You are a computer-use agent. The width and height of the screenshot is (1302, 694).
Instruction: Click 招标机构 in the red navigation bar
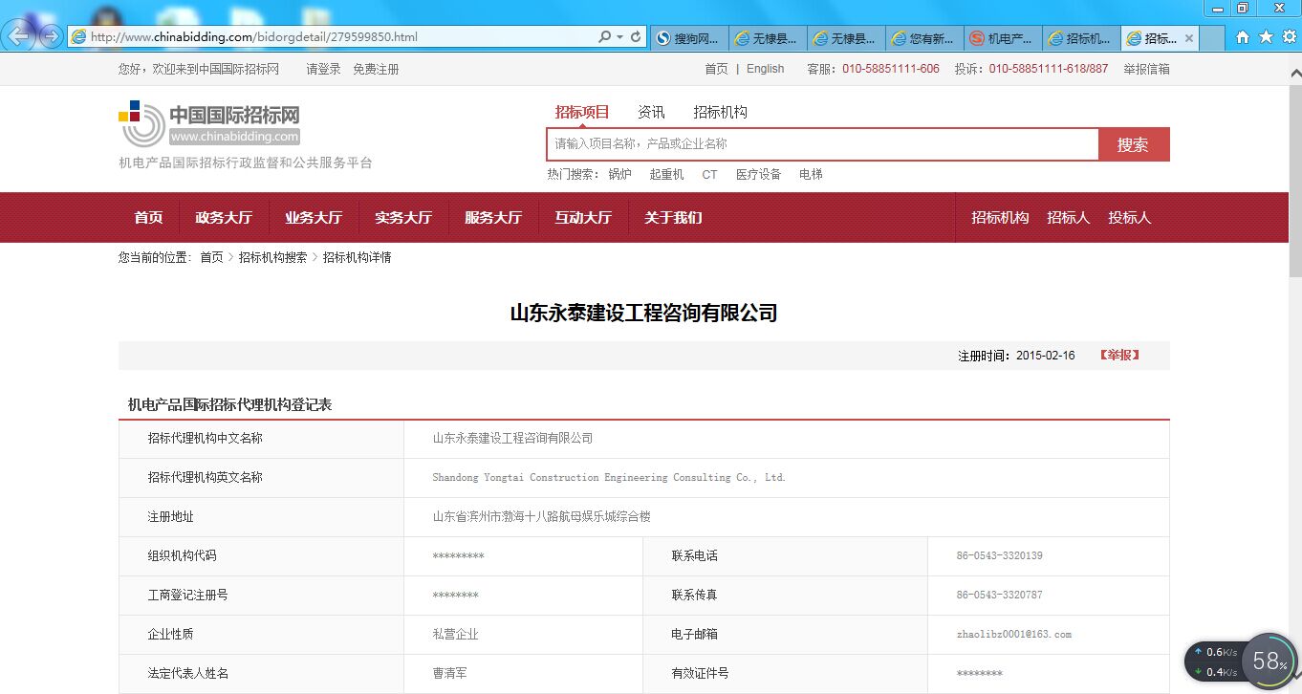(x=1000, y=217)
